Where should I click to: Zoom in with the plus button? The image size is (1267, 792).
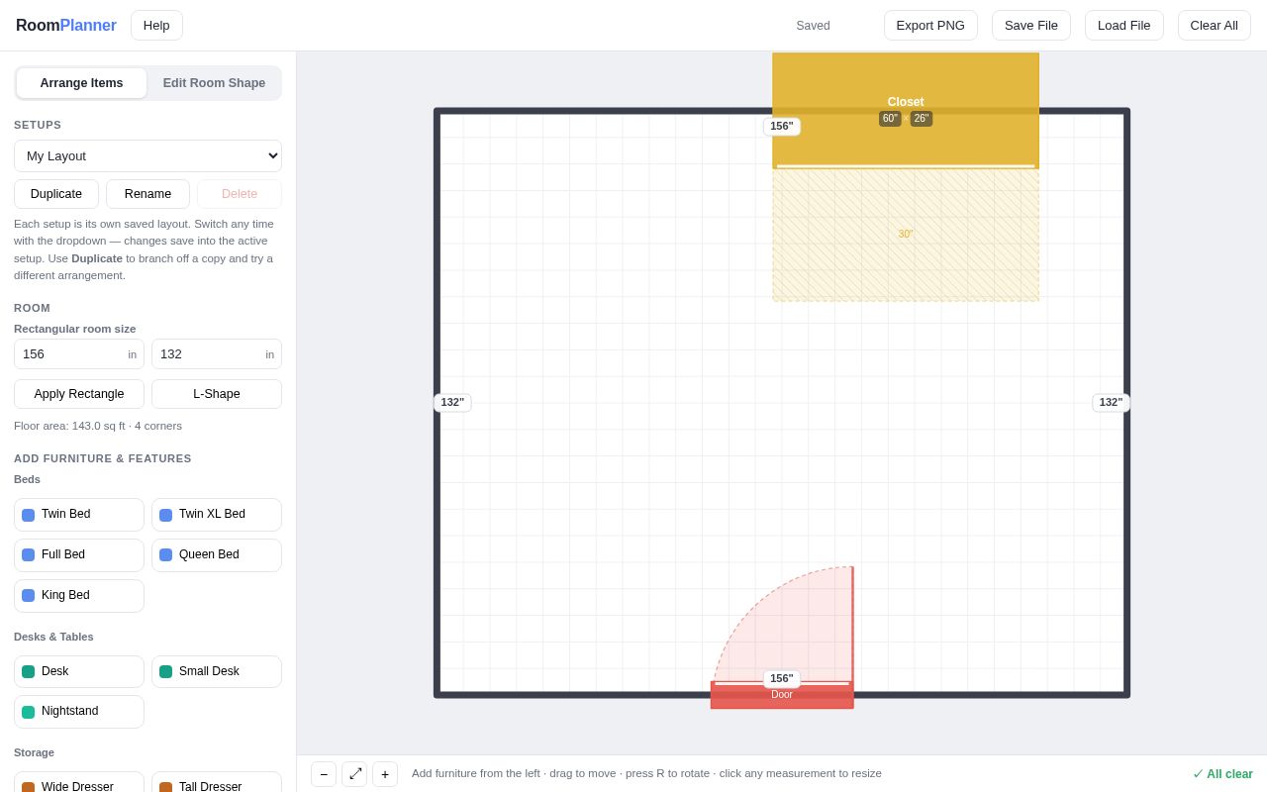tap(385, 774)
